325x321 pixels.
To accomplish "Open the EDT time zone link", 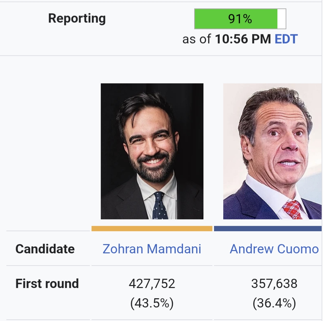I will point(286,39).
